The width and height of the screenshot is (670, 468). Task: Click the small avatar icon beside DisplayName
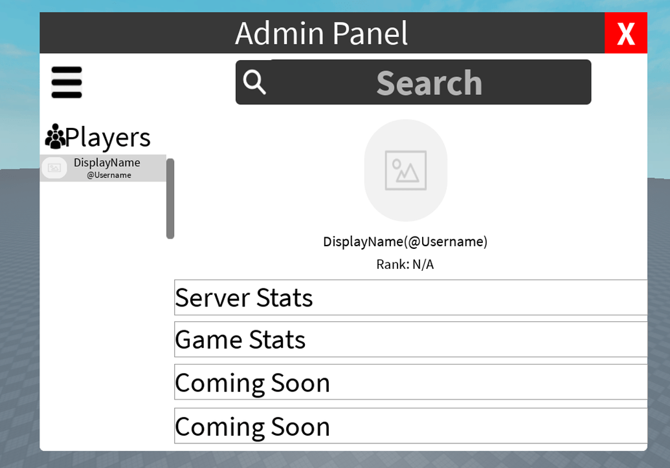[54, 167]
